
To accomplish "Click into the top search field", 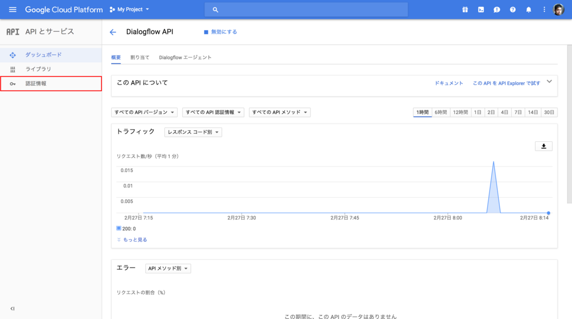I will (306, 10).
